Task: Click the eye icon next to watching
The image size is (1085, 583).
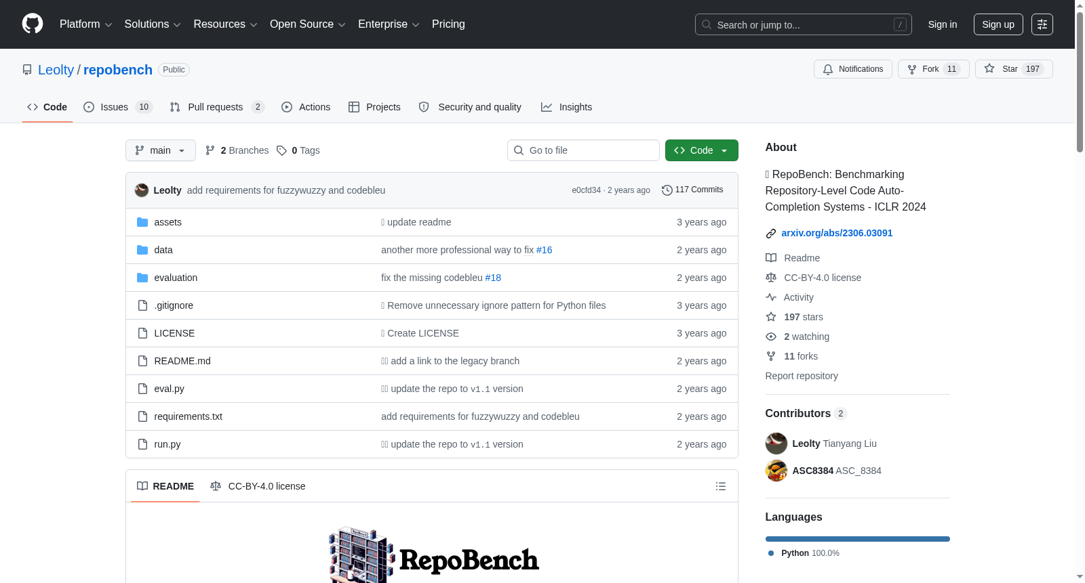Action: pos(771,337)
